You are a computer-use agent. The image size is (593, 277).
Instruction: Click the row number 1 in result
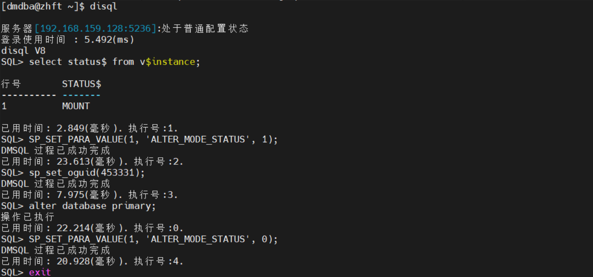tap(4, 106)
